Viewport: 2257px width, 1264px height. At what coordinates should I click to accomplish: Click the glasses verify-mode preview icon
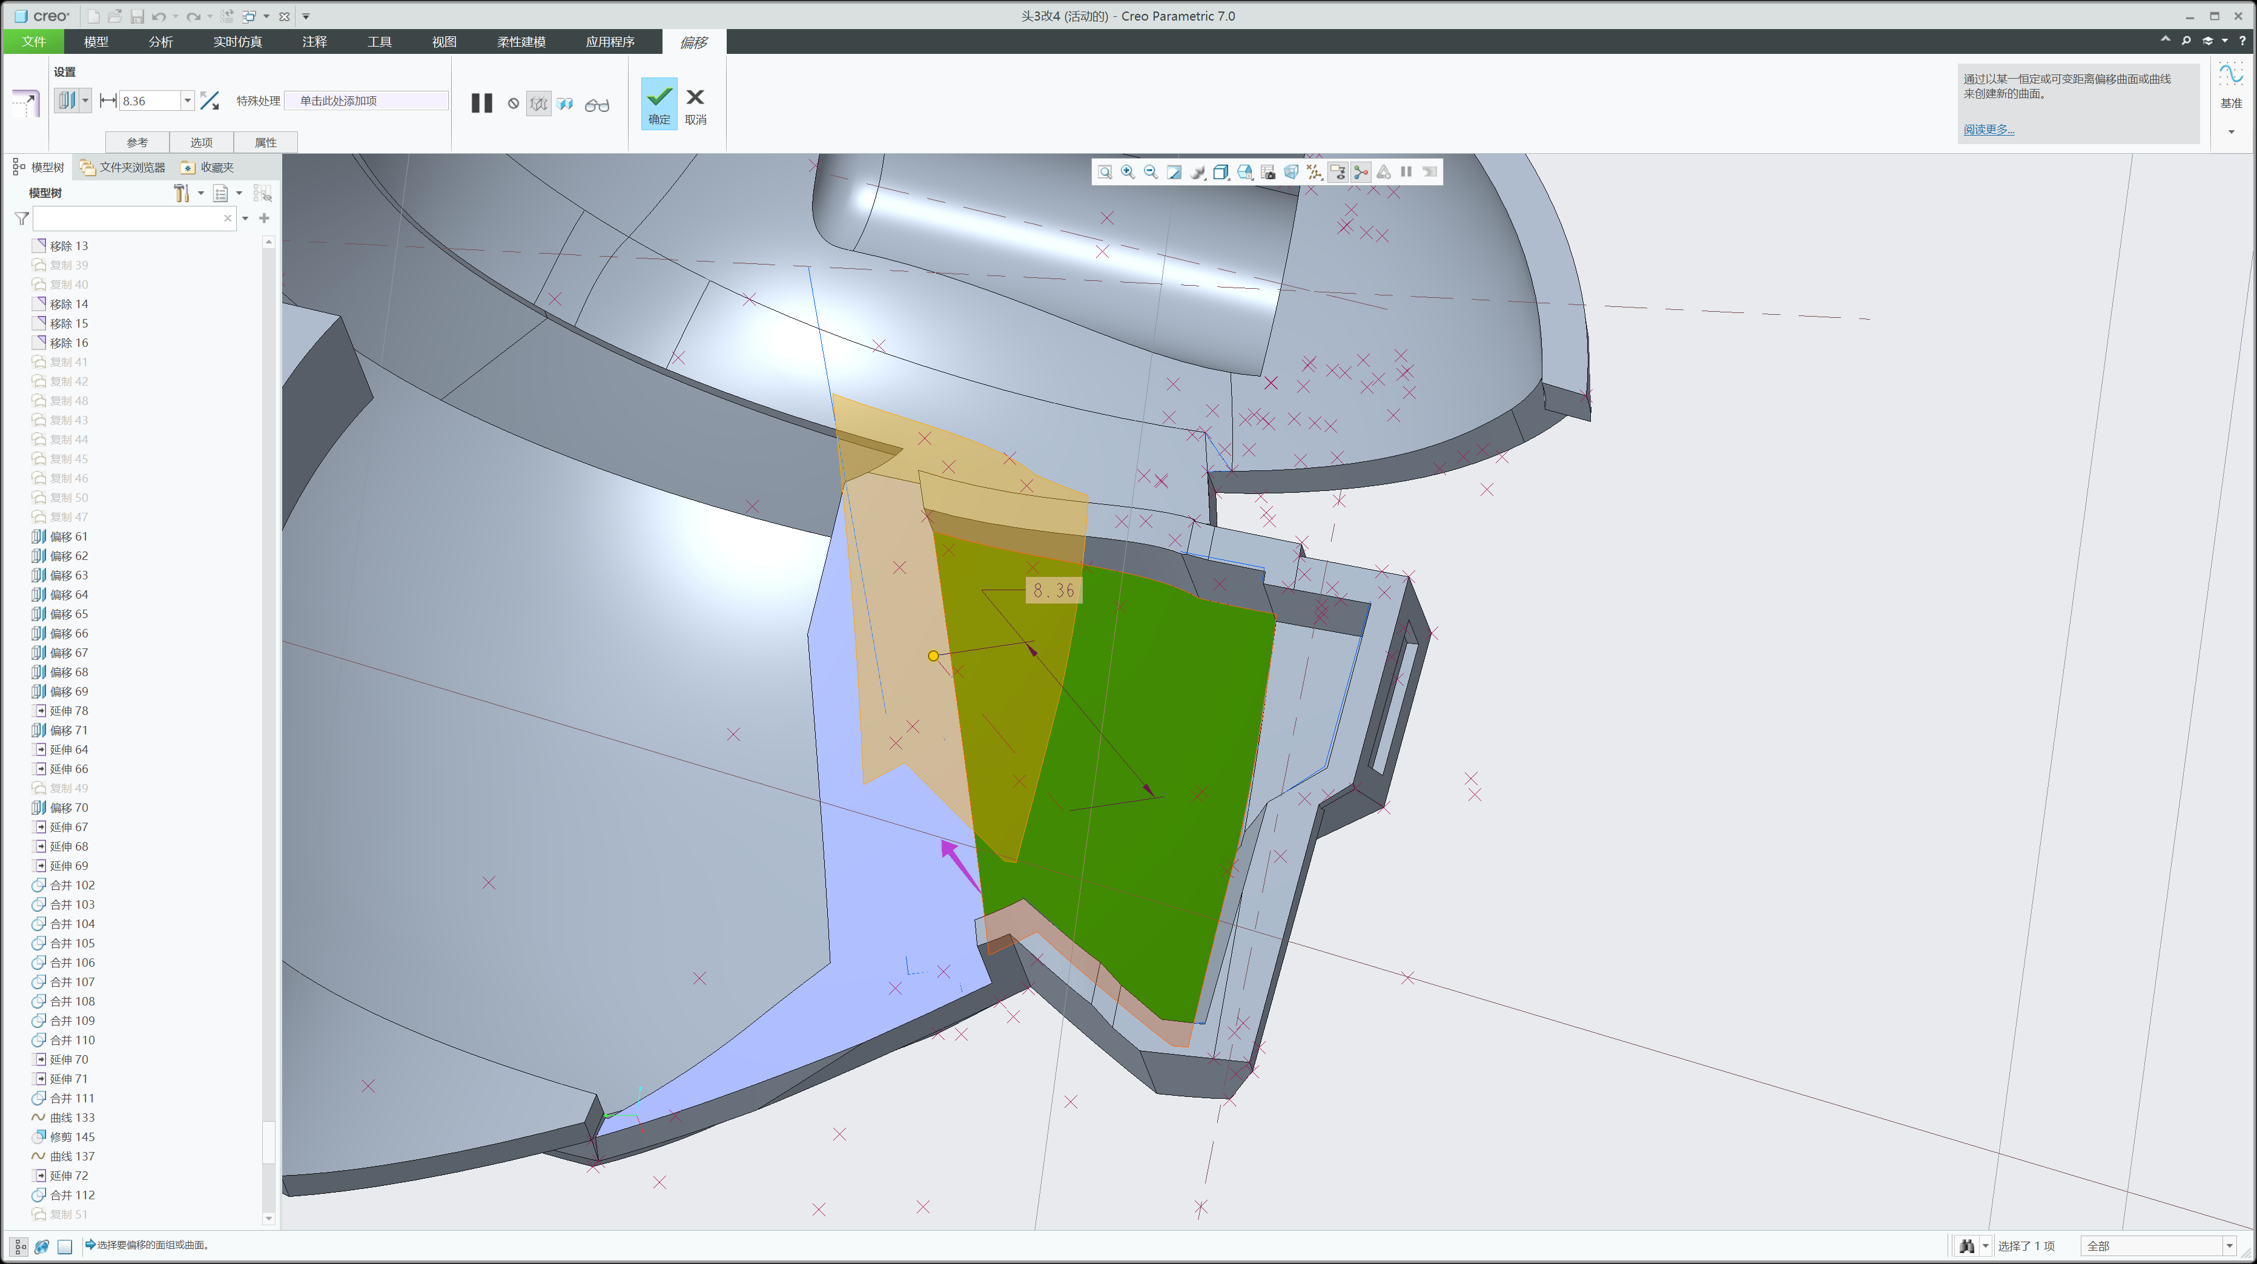pyautogui.click(x=596, y=105)
